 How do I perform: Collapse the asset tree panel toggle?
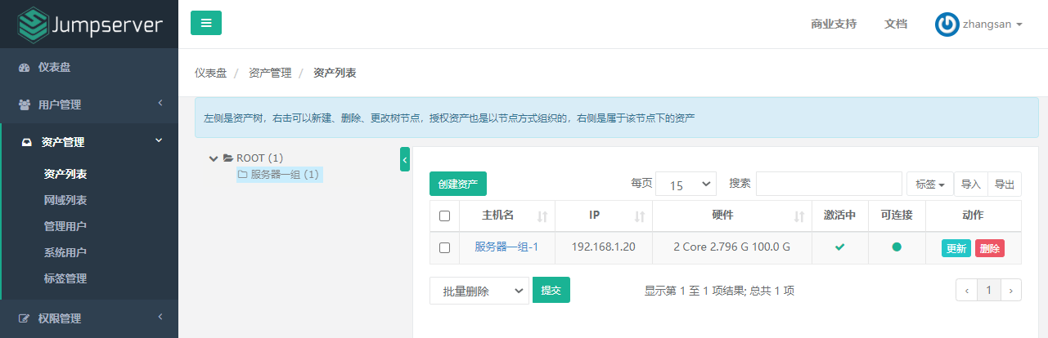(x=405, y=158)
